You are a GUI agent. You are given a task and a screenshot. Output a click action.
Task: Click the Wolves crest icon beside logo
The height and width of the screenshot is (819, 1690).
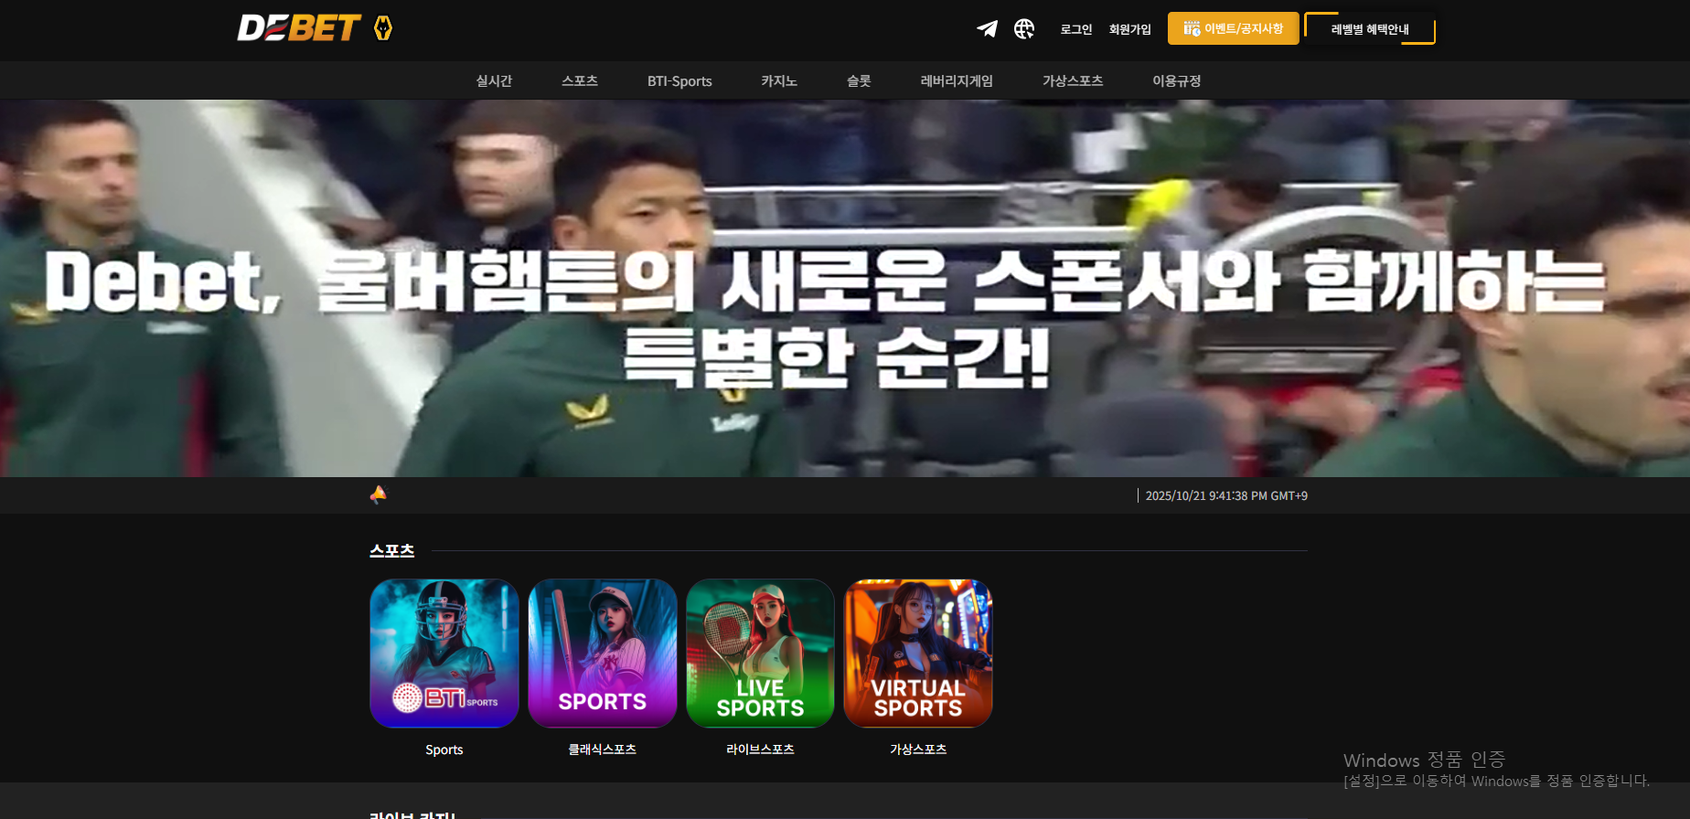tap(383, 28)
